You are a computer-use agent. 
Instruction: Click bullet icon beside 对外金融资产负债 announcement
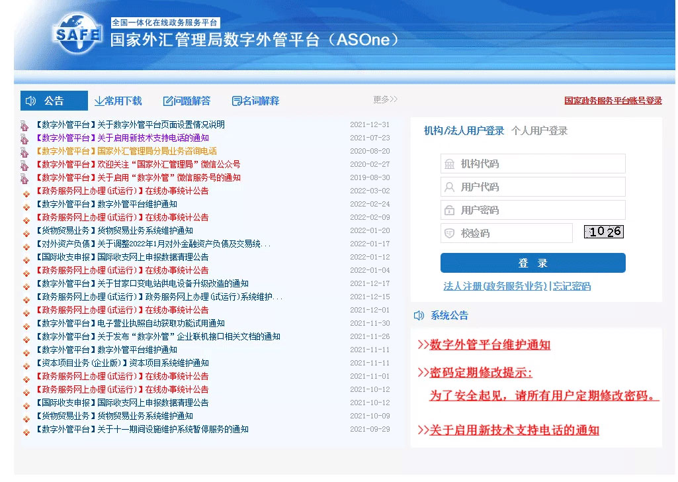tap(26, 246)
